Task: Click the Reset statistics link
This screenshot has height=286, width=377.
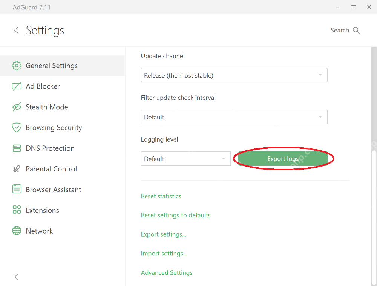Action: [161, 196]
